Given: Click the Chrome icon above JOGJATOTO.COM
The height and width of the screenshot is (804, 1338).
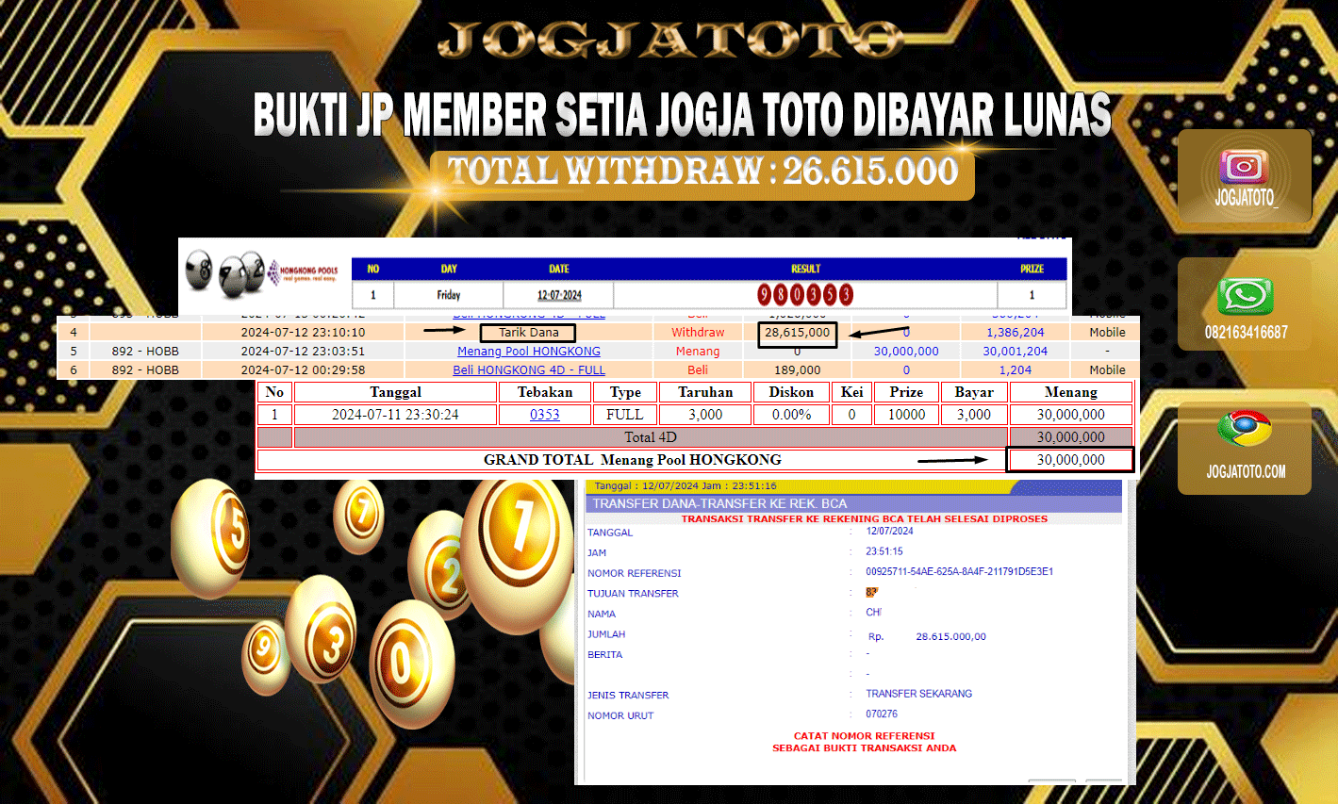Looking at the screenshot, I should (1245, 429).
